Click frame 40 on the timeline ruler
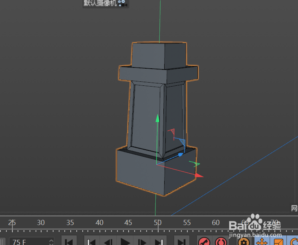The image size is (298, 245). [x=99, y=223]
